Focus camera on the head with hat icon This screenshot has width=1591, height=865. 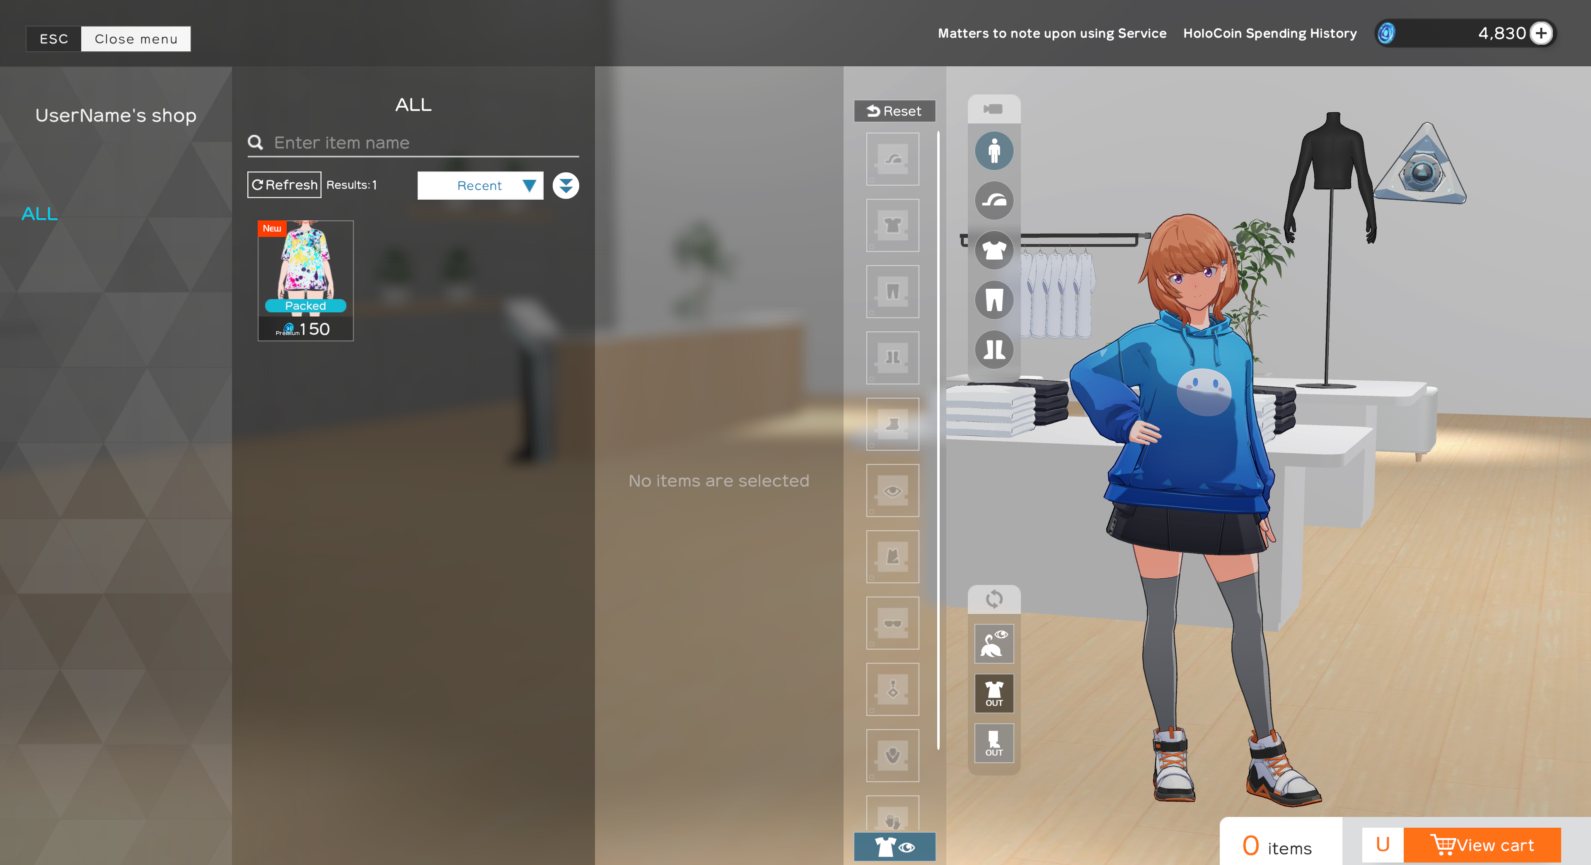point(994,201)
